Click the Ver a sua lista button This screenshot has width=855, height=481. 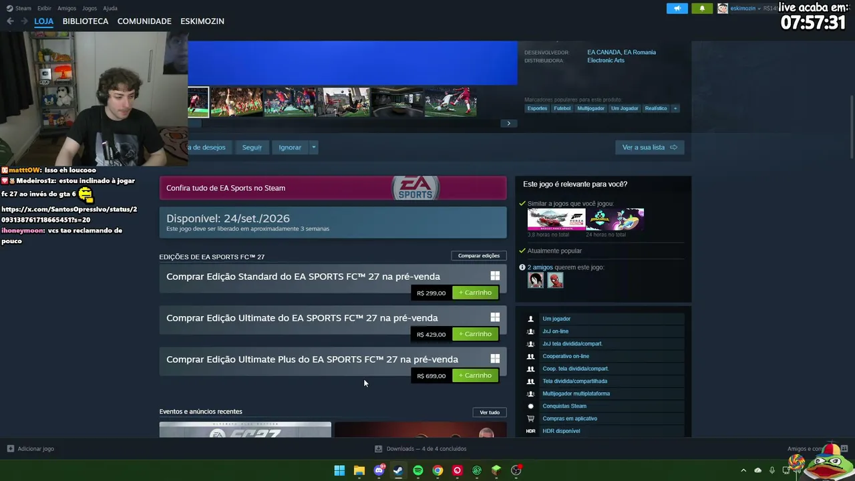pos(649,148)
